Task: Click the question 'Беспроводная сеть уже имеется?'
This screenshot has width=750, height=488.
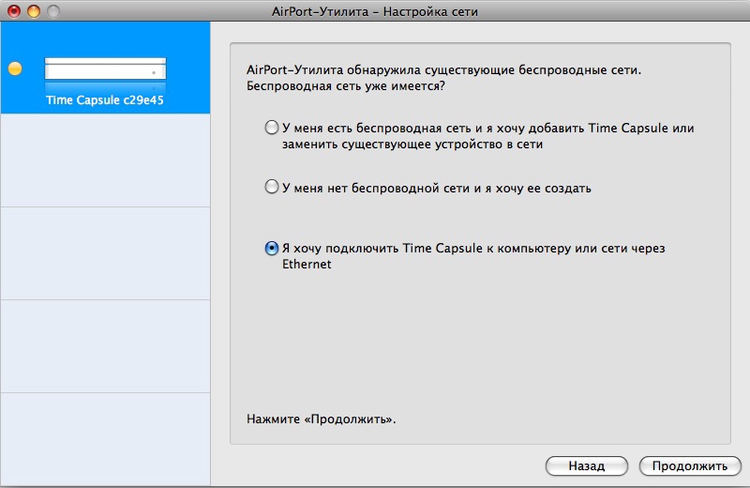Action: point(345,86)
